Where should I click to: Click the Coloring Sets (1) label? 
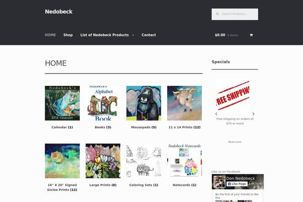coord(143,185)
